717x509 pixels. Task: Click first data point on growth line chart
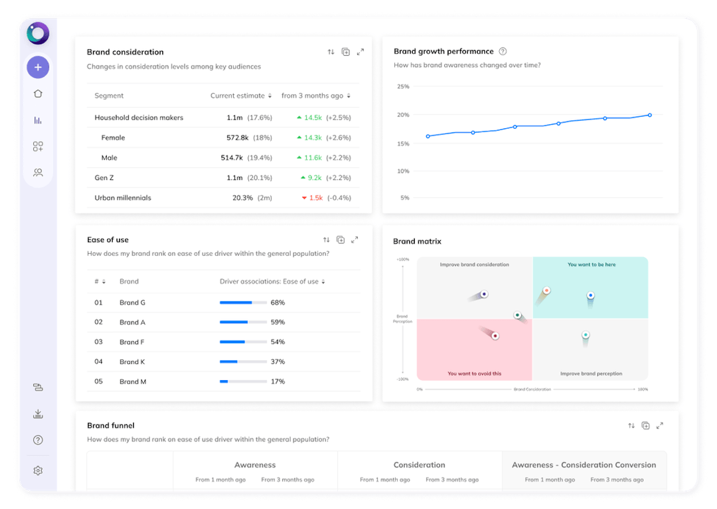click(428, 136)
